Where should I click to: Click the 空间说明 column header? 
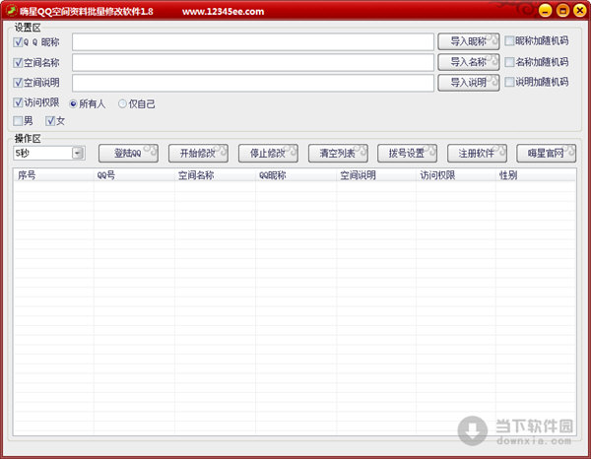(x=376, y=175)
